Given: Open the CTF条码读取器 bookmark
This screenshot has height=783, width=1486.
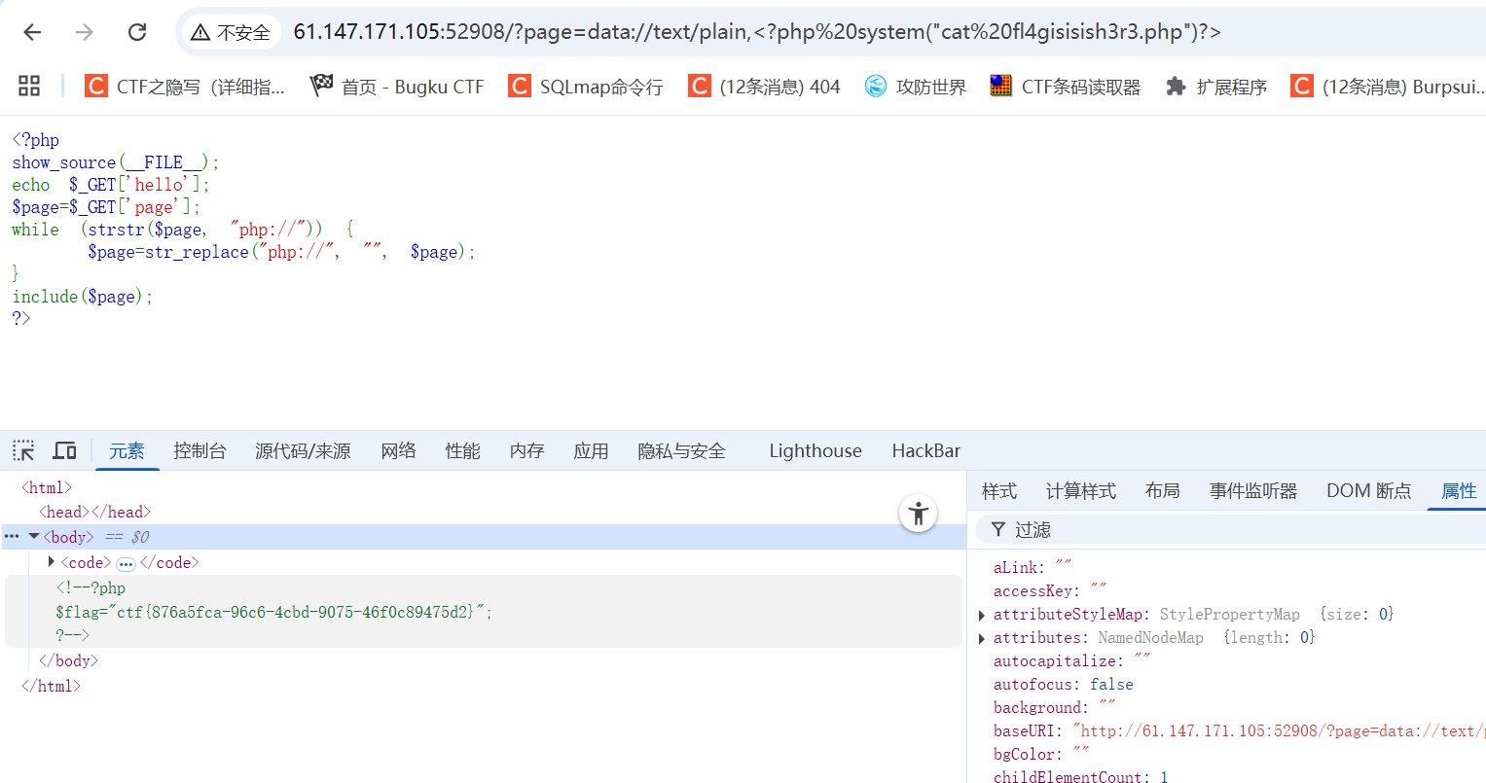Looking at the screenshot, I should (x=1066, y=87).
